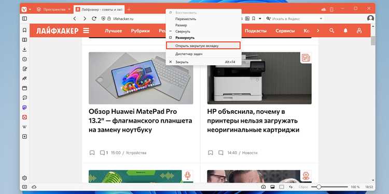Expand the address bar history dropdown arrow
Image resolution: width=389 pixels, height=194 pixels.
[x=260, y=19]
